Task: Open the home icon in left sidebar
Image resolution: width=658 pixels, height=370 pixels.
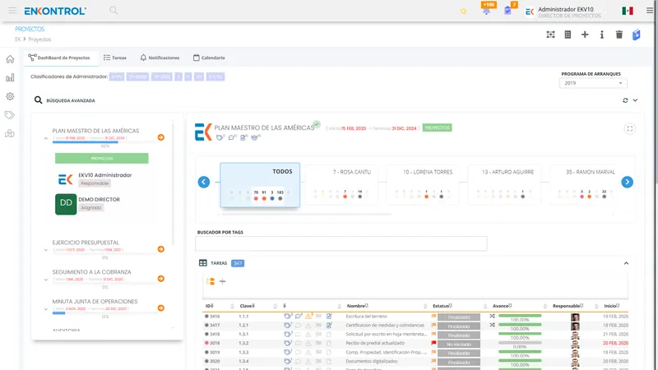Action: 10,59
